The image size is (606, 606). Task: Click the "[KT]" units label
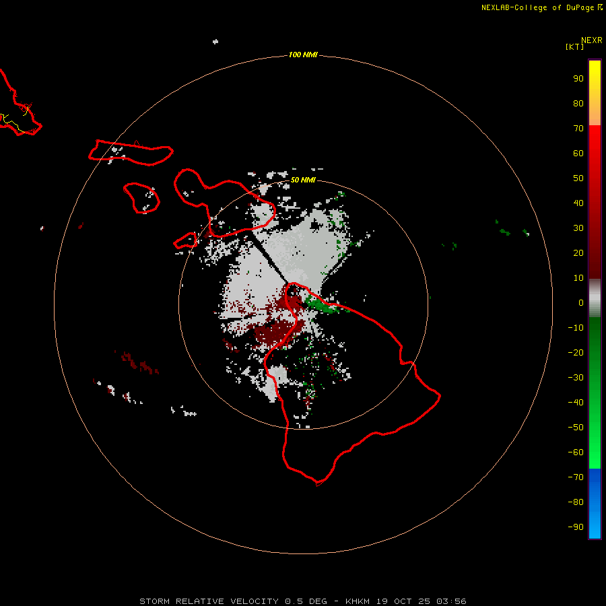[x=574, y=46]
